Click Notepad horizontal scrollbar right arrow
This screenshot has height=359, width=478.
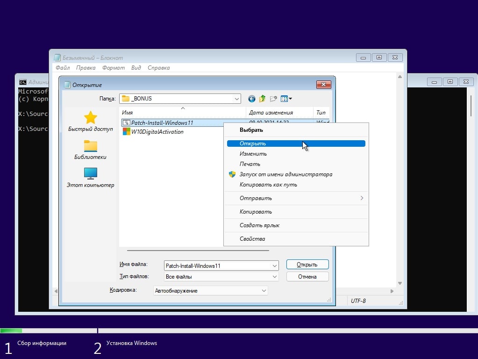click(392, 291)
